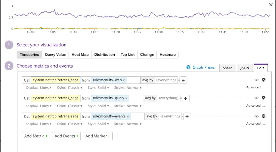This screenshot has width=276, height=152.
Task: Click the plus button beside mcnulty-web query
Action: click(x=183, y=80)
